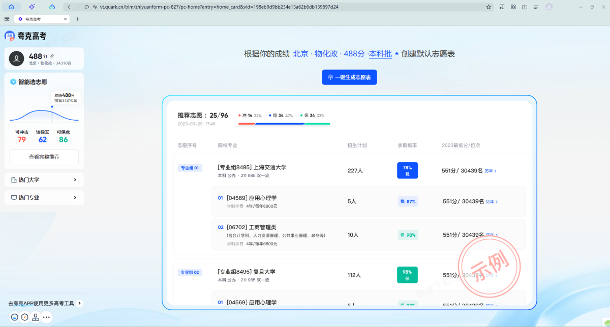Click the bookmarks list icon after the star
The image size is (610, 327).
click(x=502, y=7)
